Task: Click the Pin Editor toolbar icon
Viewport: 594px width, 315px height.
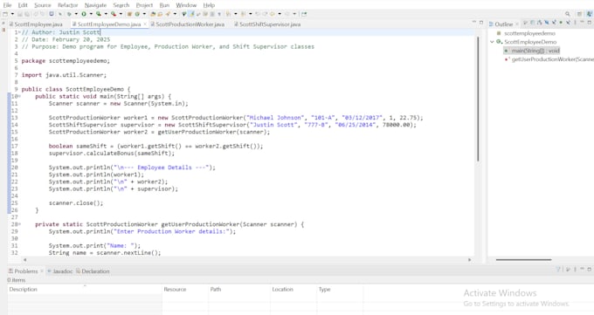Action: [303, 14]
